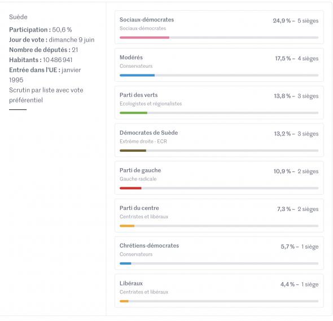Click the orange Parti du centre bar

click(x=127, y=226)
